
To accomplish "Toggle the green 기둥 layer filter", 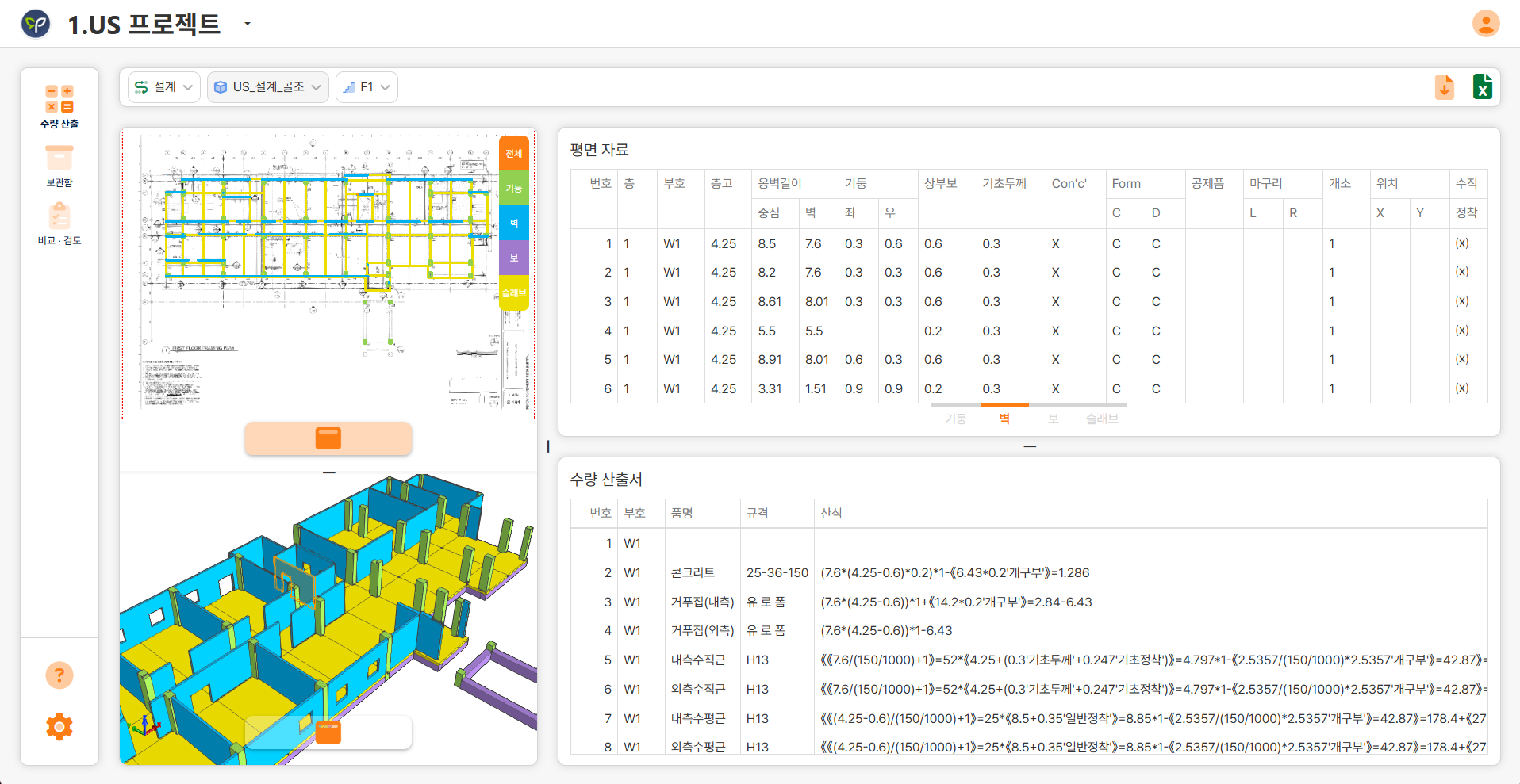I will coord(514,189).
